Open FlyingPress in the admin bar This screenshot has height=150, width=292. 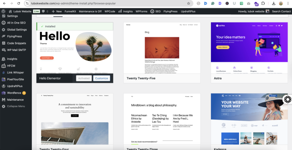click(171, 11)
